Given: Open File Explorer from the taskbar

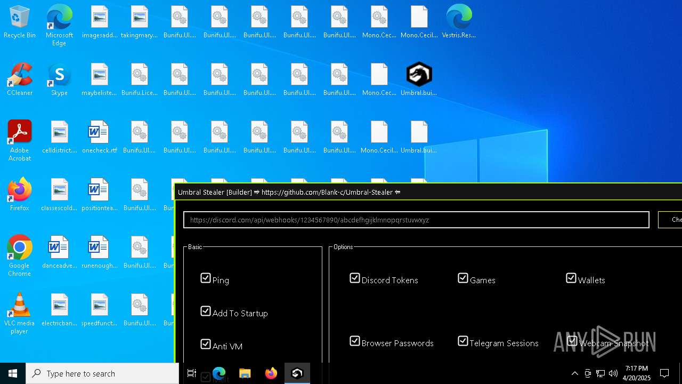Looking at the screenshot, I should pos(245,373).
